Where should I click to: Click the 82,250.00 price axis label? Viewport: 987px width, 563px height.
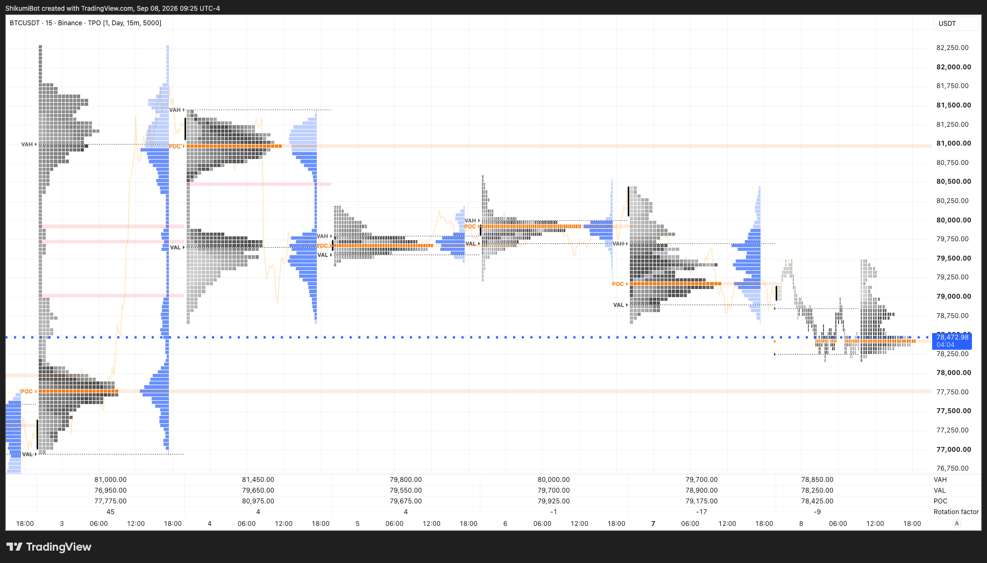pyautogui.click(x=953, y=48)
